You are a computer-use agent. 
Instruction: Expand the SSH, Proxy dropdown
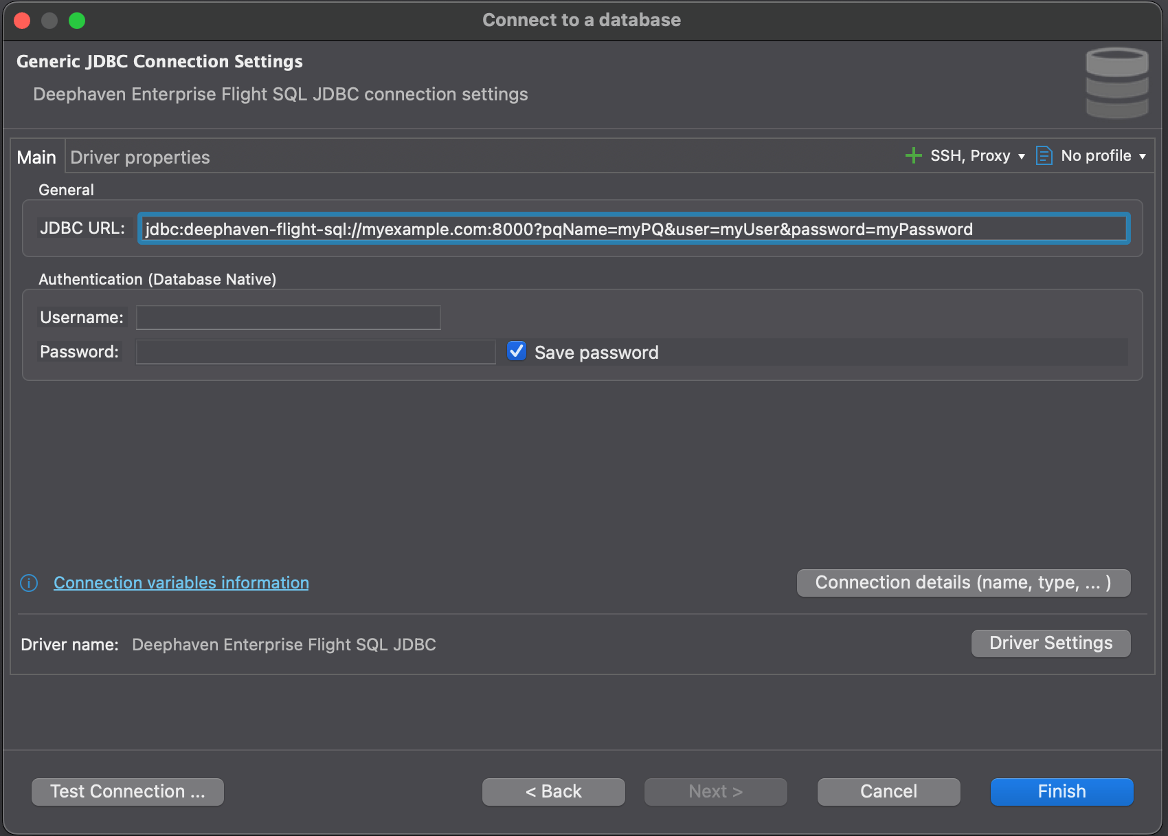[977, 156]
